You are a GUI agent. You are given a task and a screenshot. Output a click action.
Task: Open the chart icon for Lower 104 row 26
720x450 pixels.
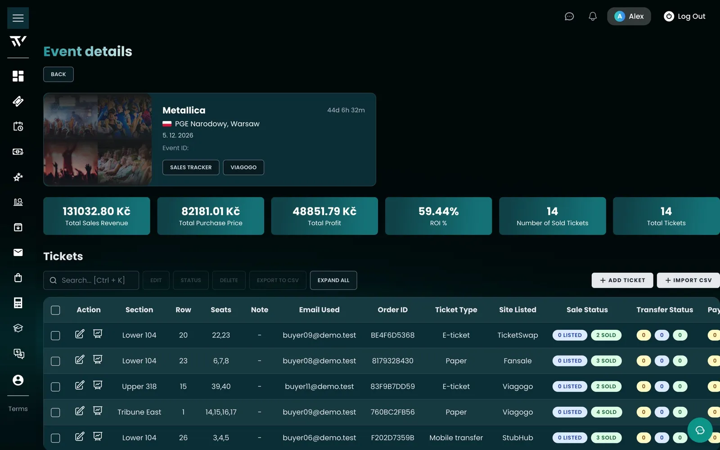(98, 436)
